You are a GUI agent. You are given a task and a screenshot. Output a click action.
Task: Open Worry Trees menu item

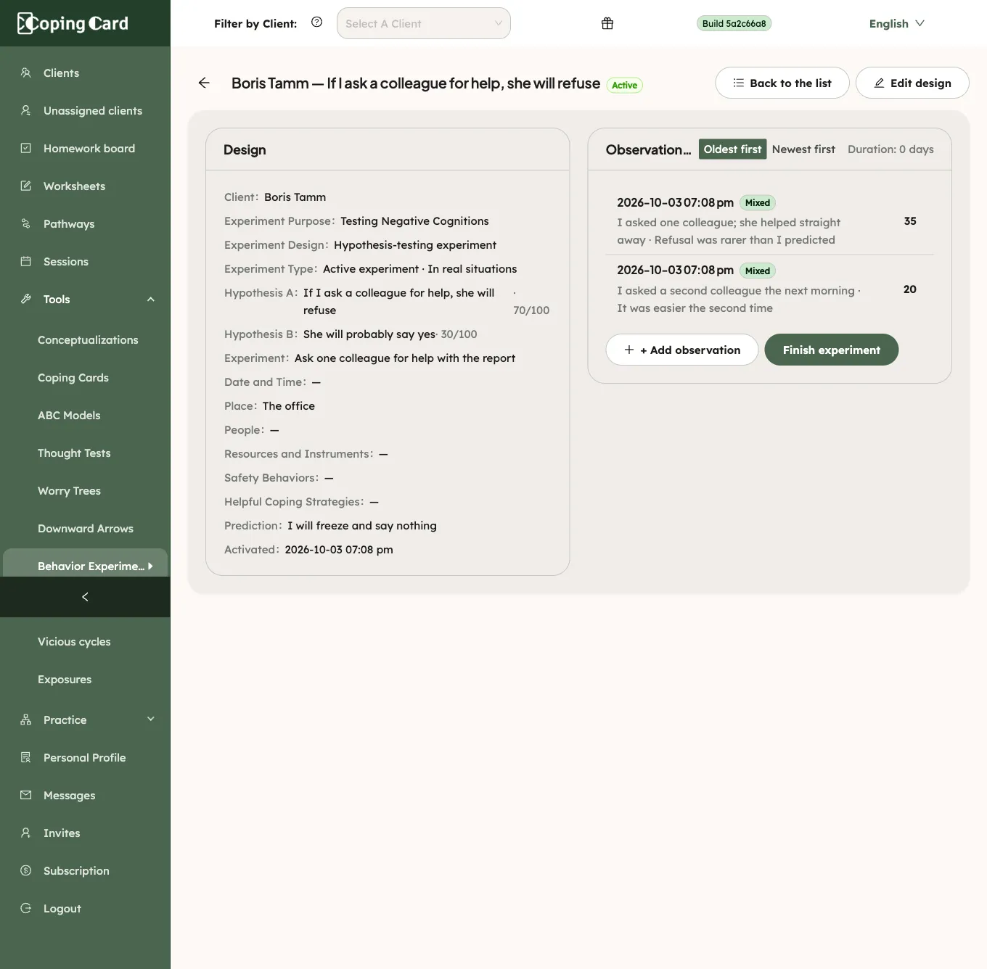(x=69, y=490)
